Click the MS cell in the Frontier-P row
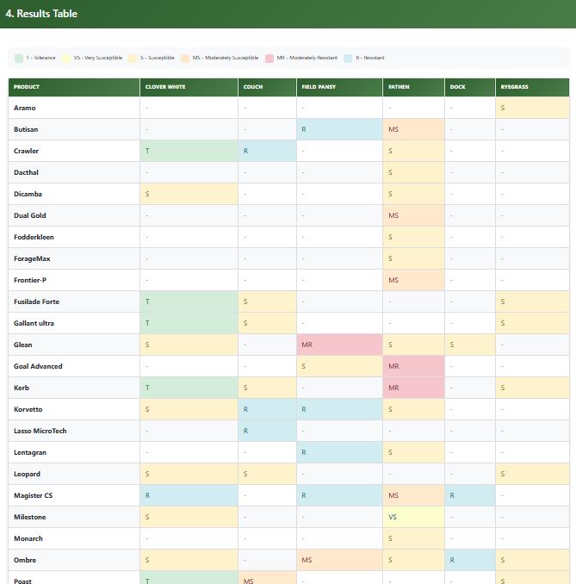 click(413, 280)
